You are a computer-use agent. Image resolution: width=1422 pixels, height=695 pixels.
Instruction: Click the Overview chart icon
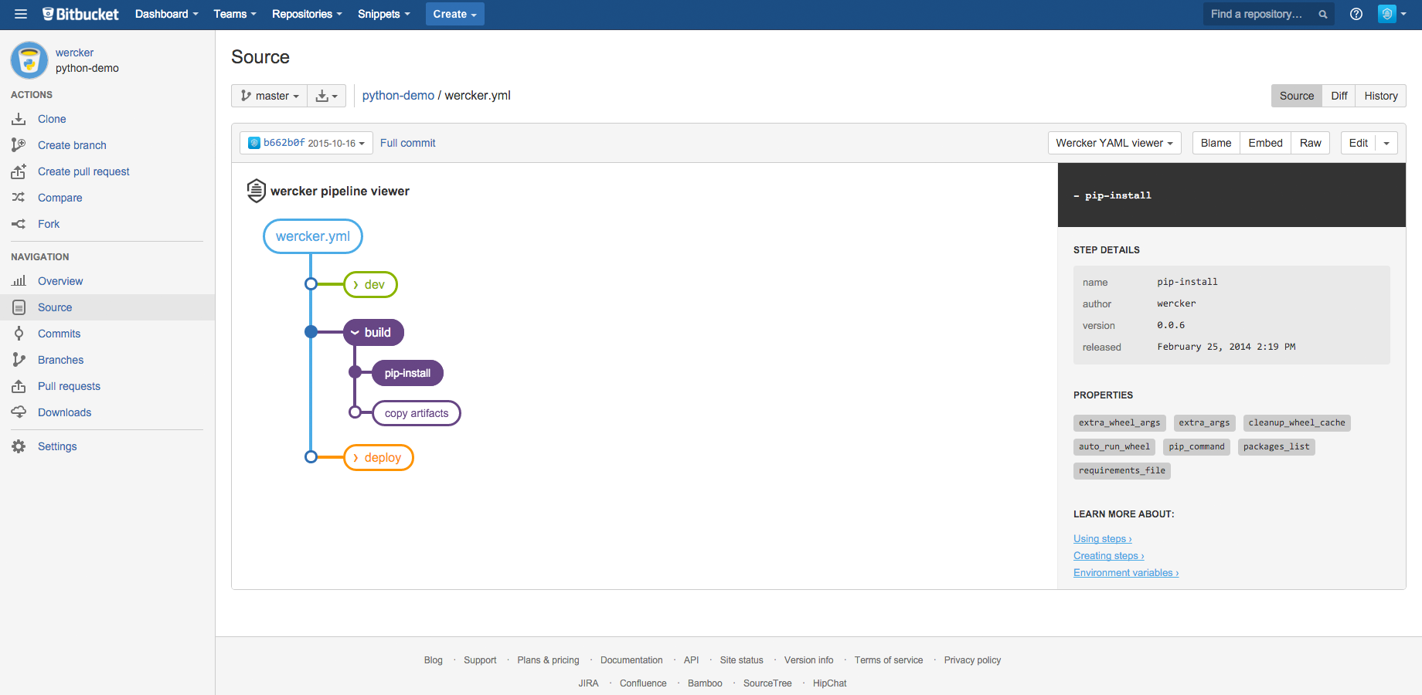(19, 281)
